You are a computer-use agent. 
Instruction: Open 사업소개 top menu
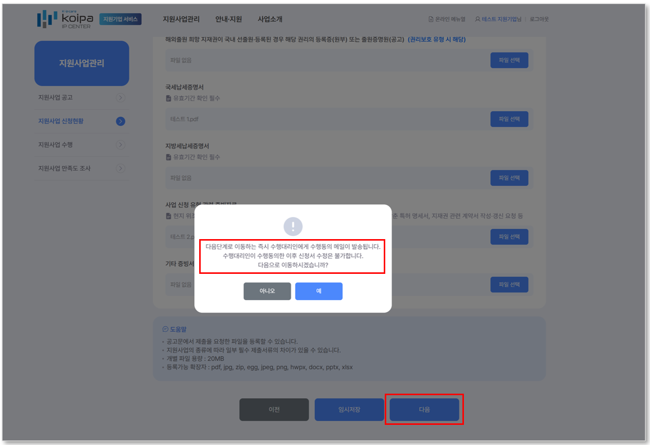click(x=270, y=19)
